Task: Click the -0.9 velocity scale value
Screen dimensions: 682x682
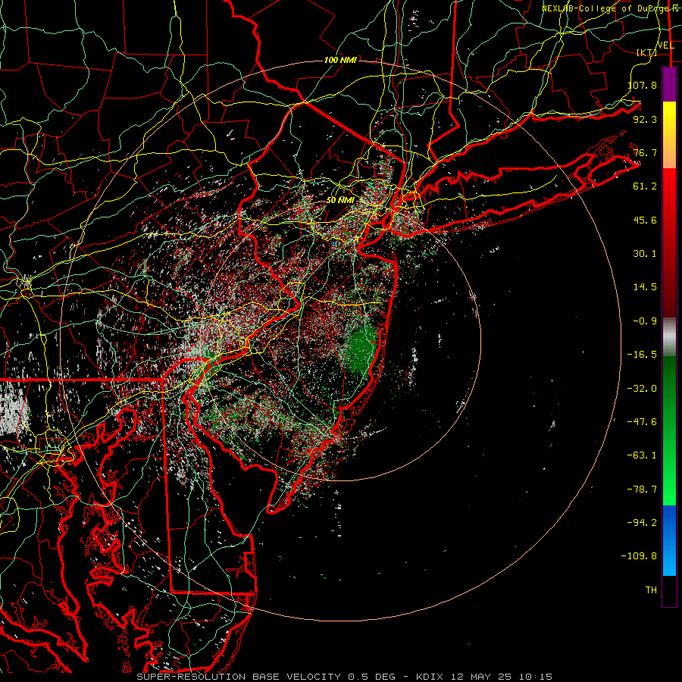Action: (645, 321)
